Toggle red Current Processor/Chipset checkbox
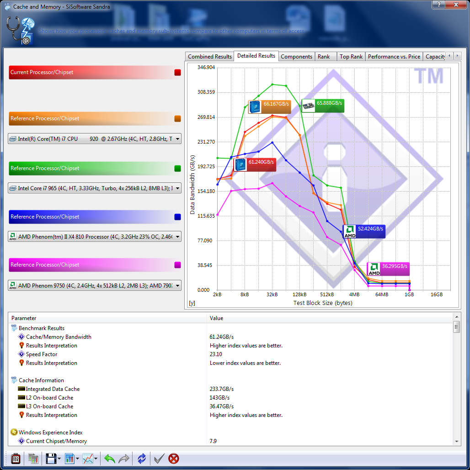Viewport: 470px width, 470px height. (x=178, y=73)
